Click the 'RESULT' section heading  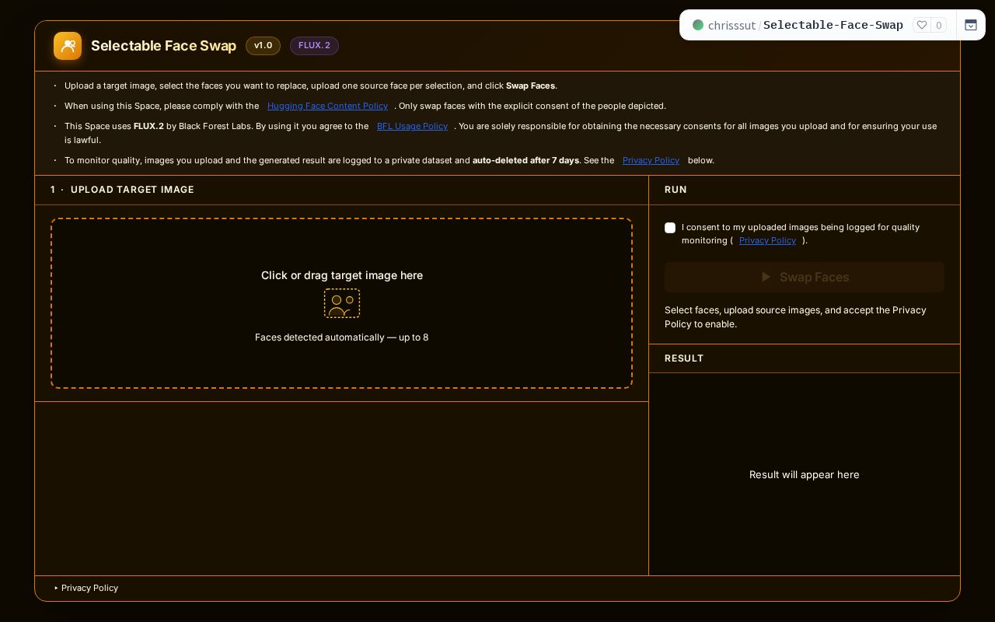684,358
